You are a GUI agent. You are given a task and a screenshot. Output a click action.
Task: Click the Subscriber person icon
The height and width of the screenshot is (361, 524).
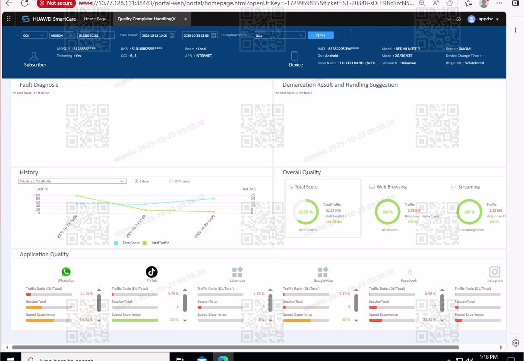tap(35, 56)
